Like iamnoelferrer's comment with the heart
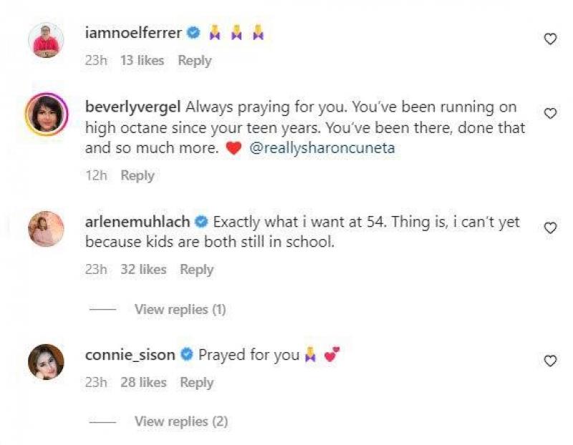Screen dimensions: 573x445 coord(550,39)
